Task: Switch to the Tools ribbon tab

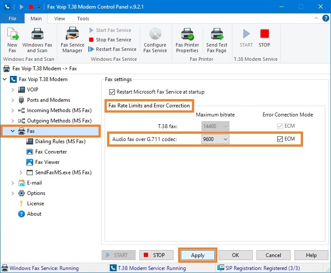Action: pyautogui.click(x=83, y=19)
